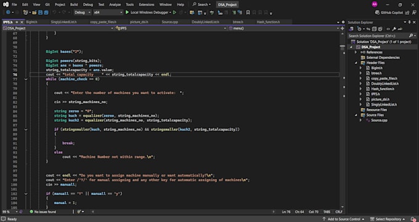Click the pin icon on IPFS.h tab
The image size is (419, 222).
tap(17, 22)
